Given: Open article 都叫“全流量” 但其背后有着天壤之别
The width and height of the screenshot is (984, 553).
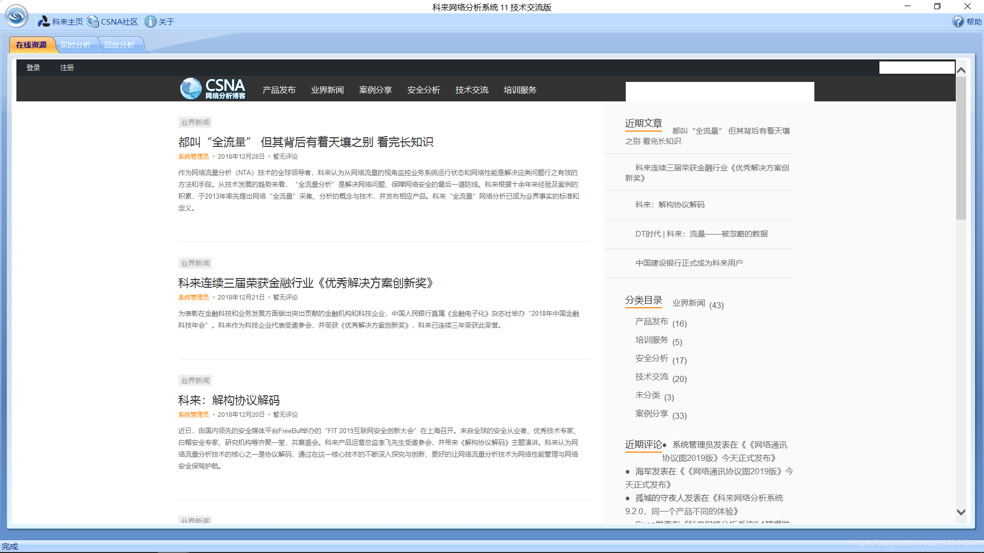Looking at the screenshot, I should pos(306,142).
